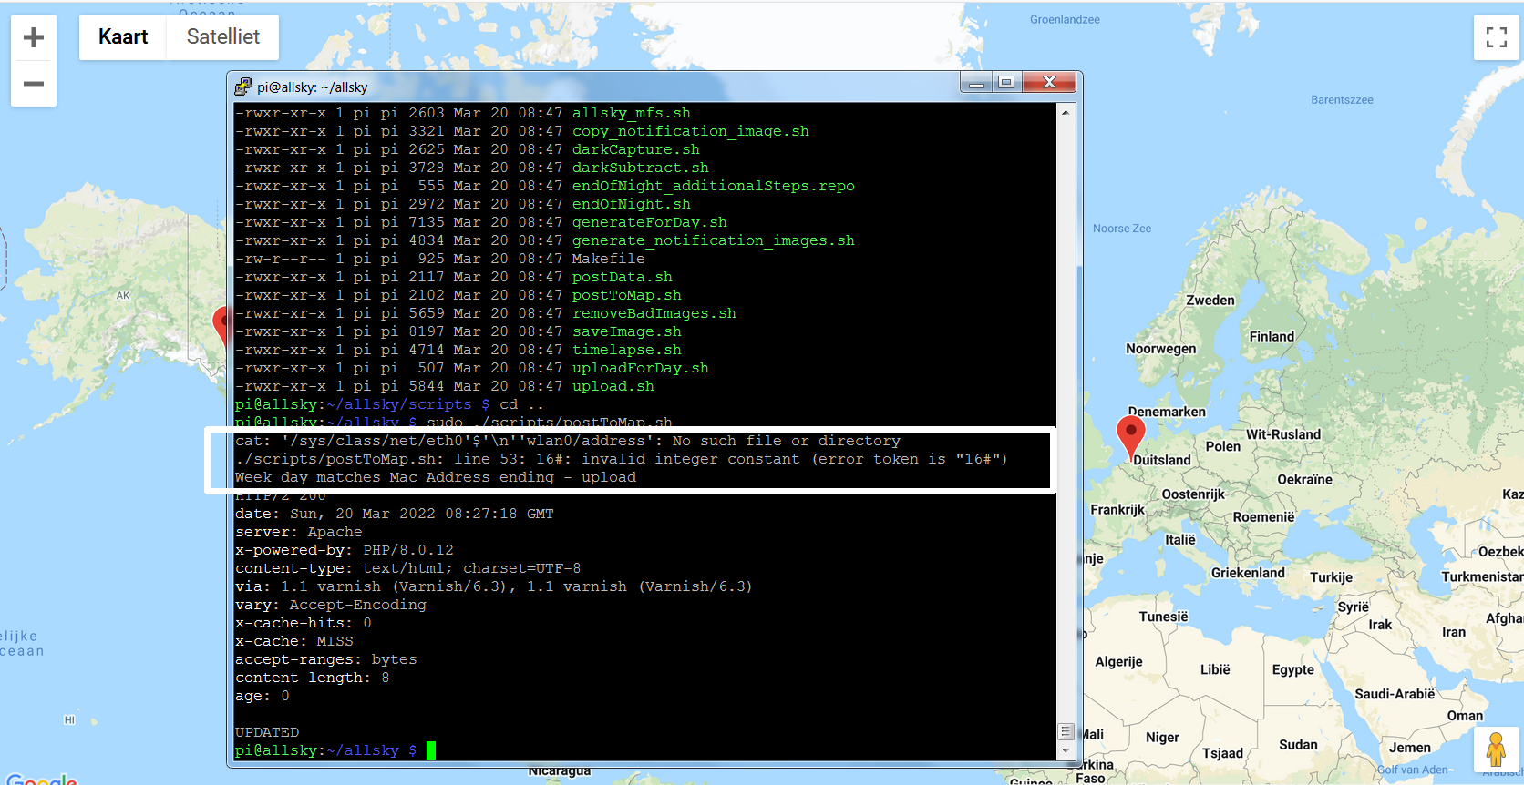Click saveImage.sh file name
The height and width of the screenshot is (785, 1524).
coord(627,331)
